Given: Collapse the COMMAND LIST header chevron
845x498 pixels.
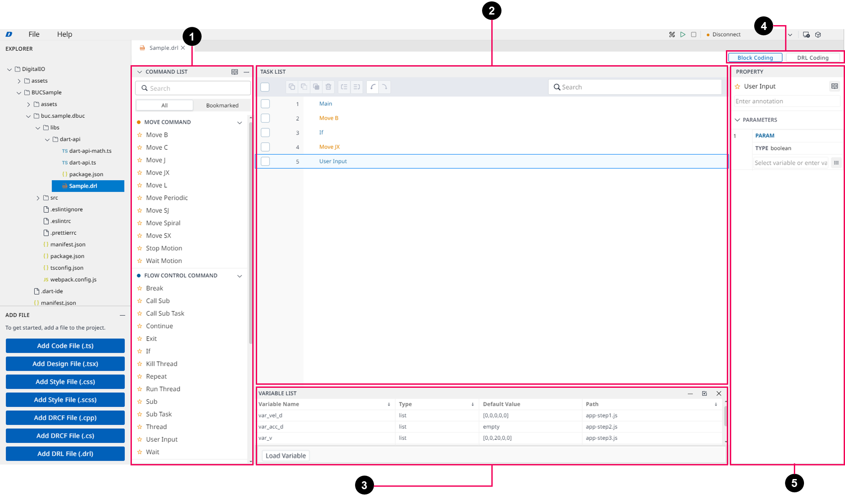Looking at the screenshot, I should [x=139, y=72].
